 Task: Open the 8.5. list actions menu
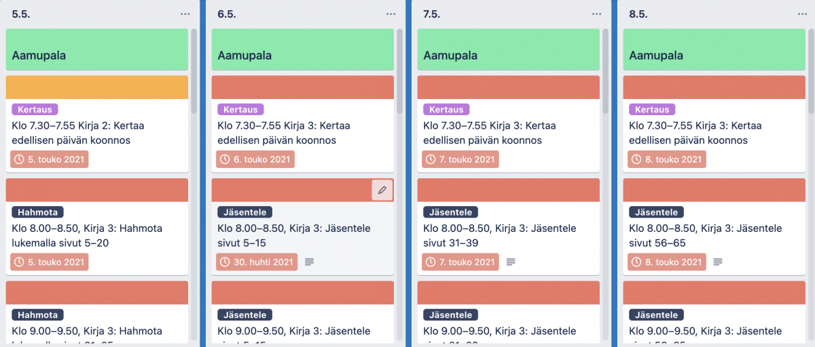803,14
